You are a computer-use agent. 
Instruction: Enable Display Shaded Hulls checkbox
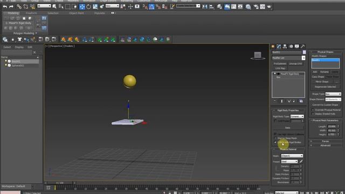pyautogui.click(x=313, y=114)
